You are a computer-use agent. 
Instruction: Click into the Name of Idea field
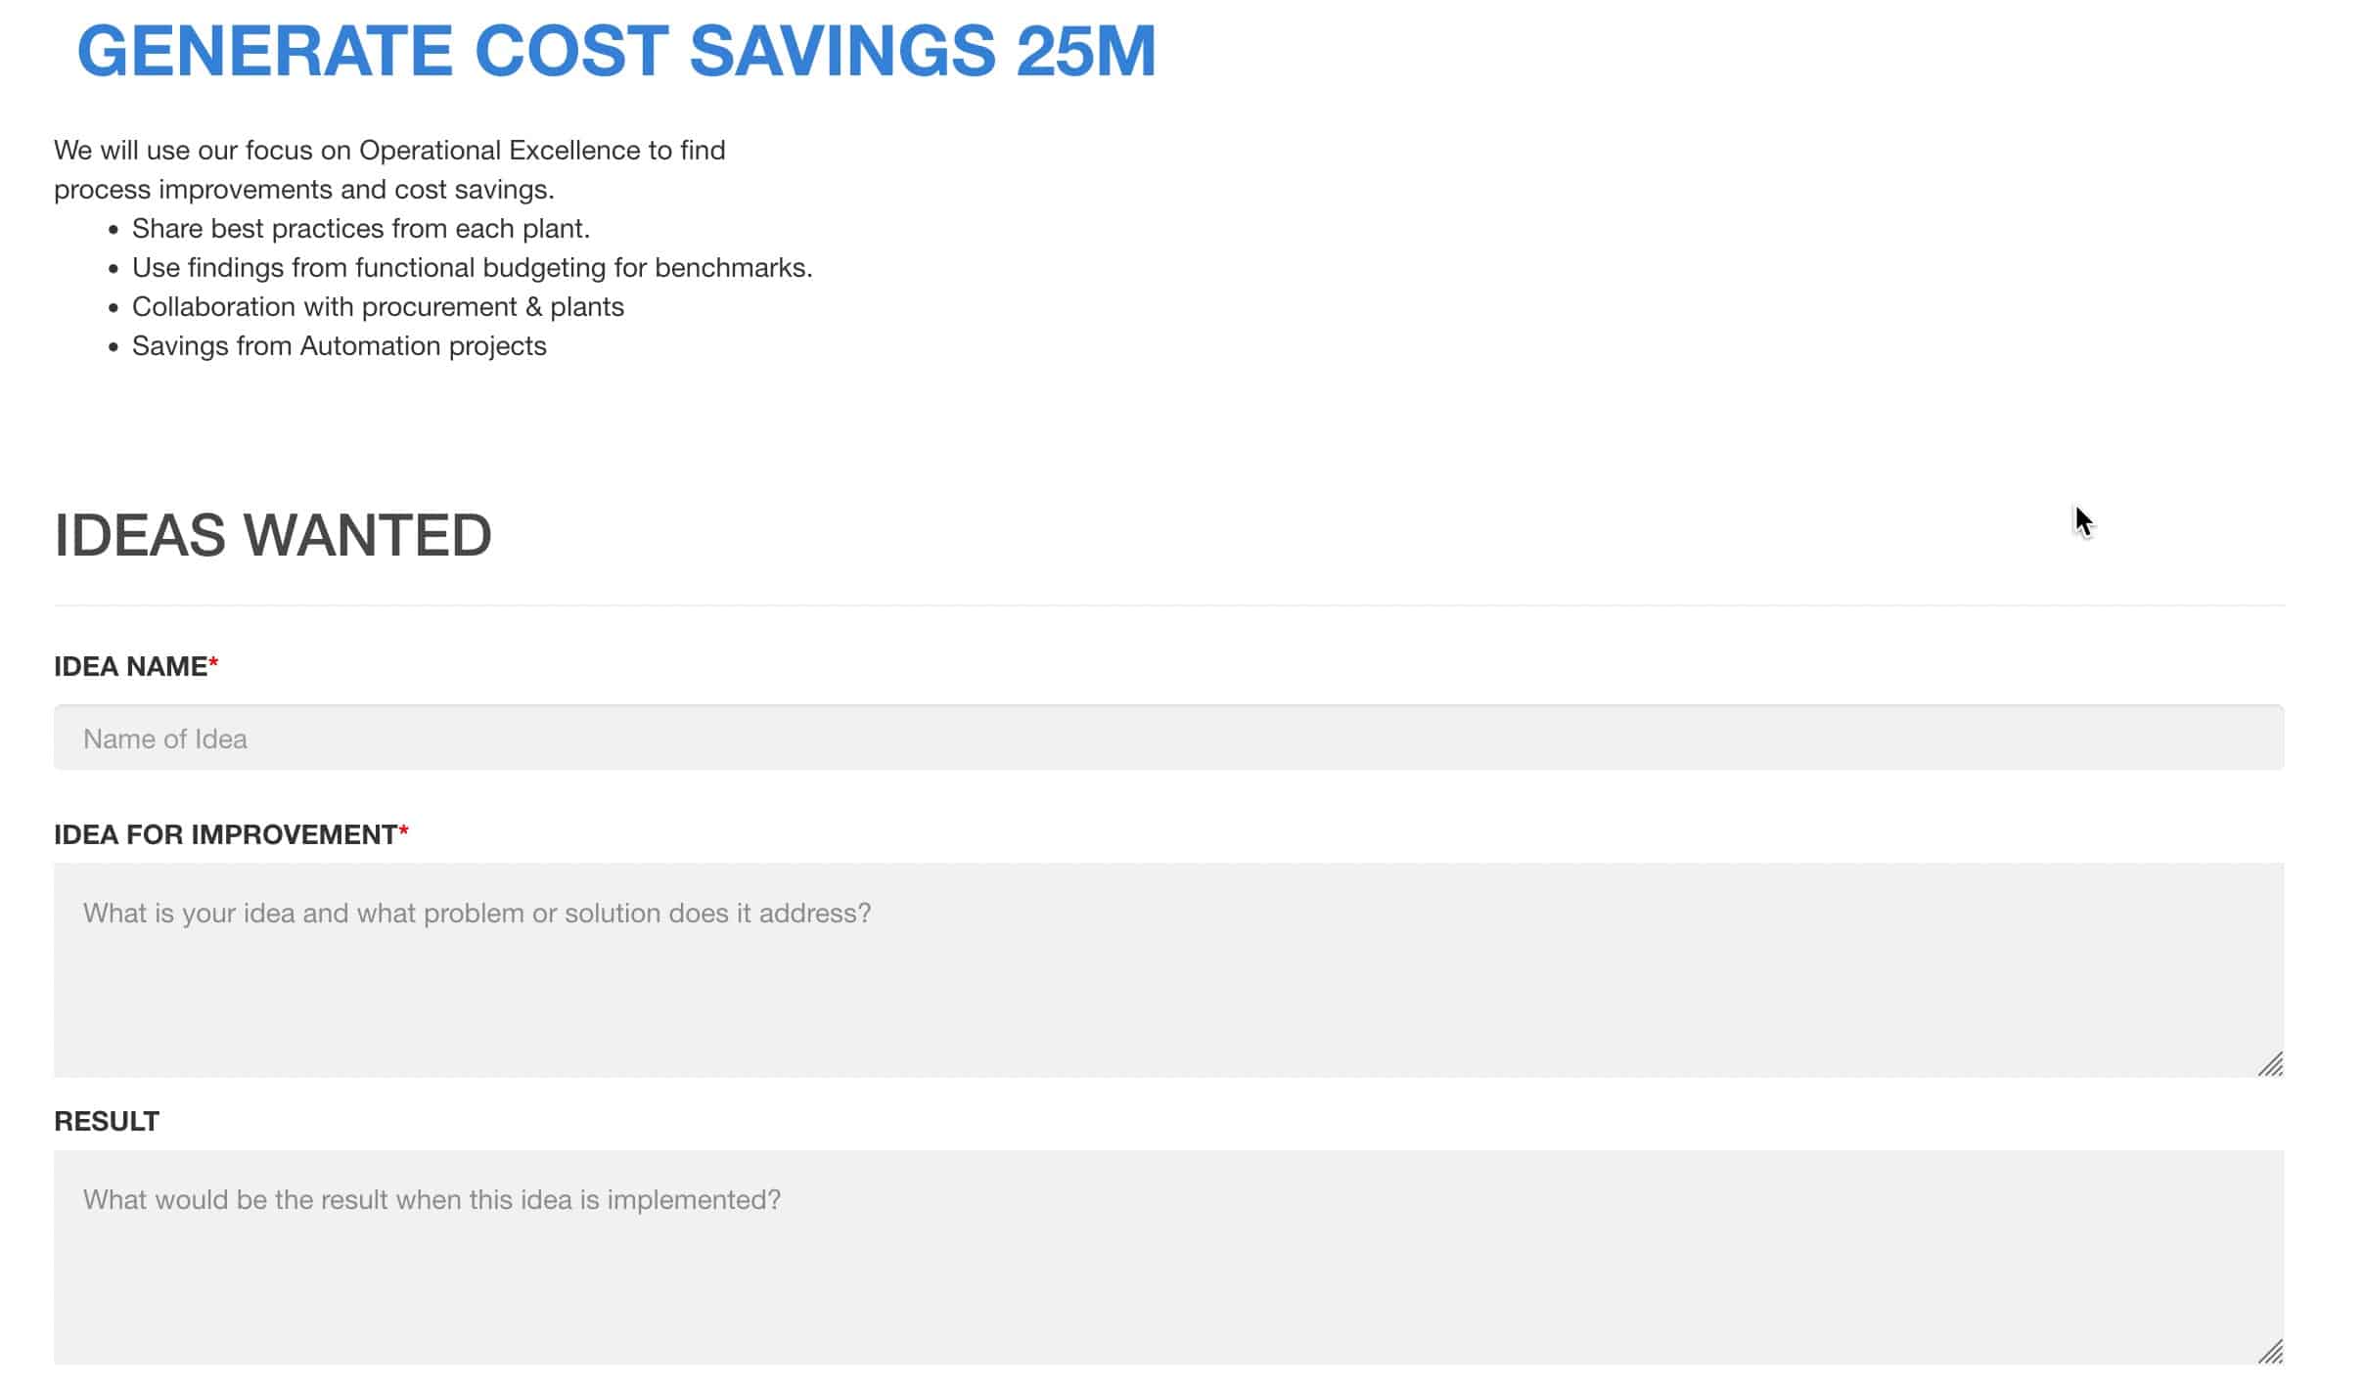tap(1168, 738)
